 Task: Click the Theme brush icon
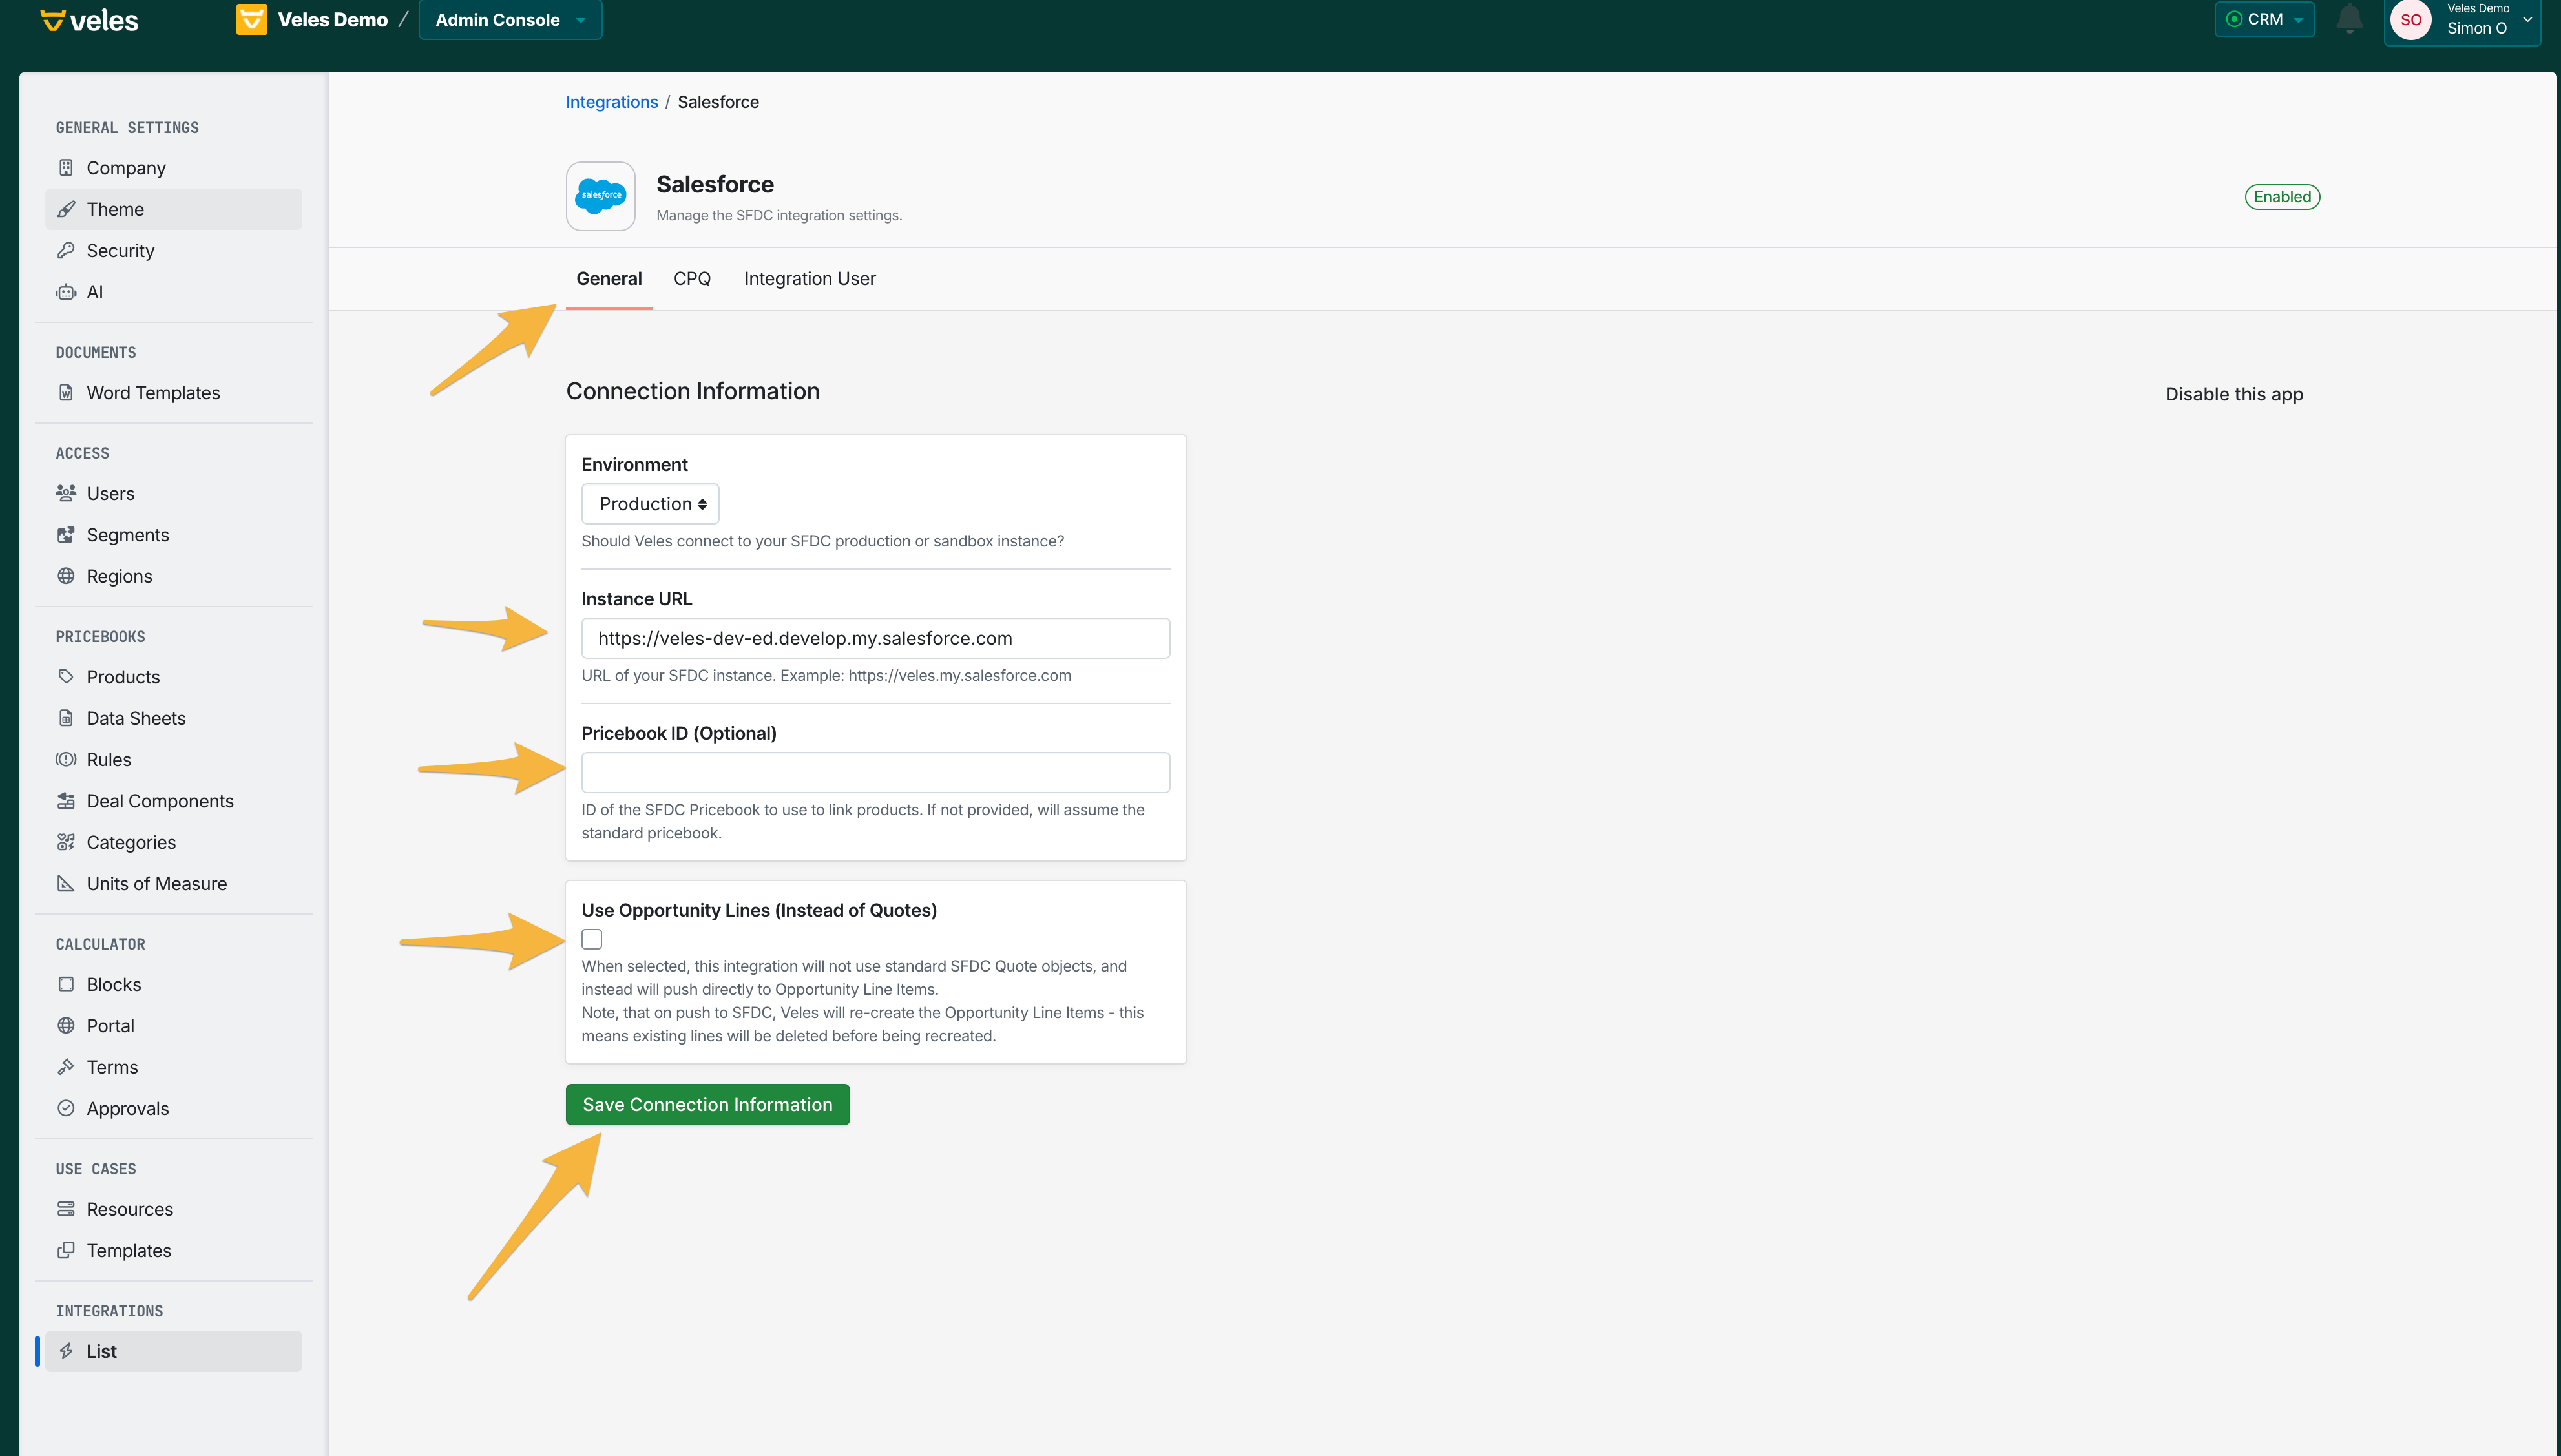[x=66, y=209]
